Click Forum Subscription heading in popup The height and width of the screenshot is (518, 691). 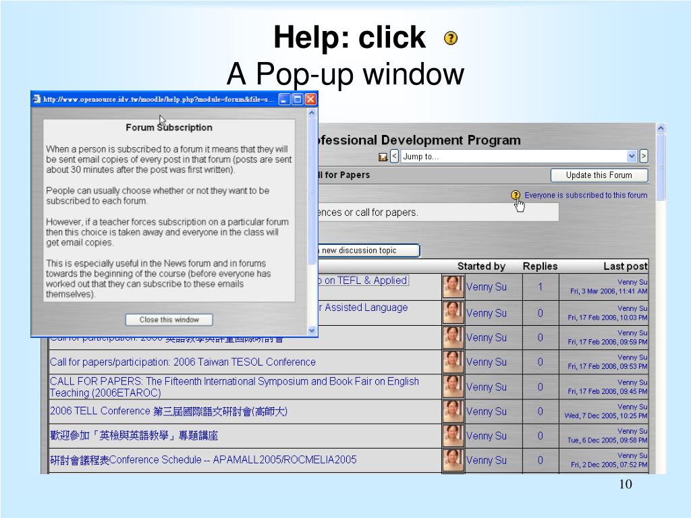click(169, 127)
